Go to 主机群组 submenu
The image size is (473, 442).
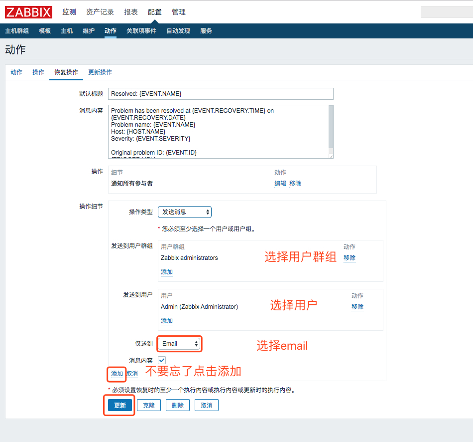coord(17,31)
